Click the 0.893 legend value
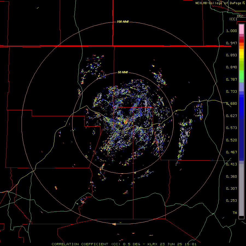Image resolution: width=246 pixels, height=246 pixels. point(232,55)
